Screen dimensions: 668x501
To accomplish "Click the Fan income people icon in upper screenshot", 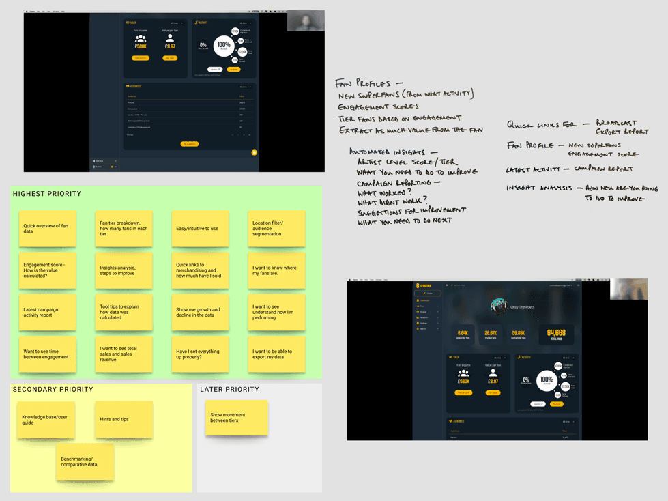I will (141, 39).
